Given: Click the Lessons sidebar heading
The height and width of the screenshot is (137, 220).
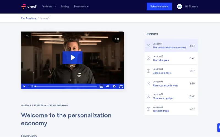Looking at the screenshot, I should click(x=151, y=34).
